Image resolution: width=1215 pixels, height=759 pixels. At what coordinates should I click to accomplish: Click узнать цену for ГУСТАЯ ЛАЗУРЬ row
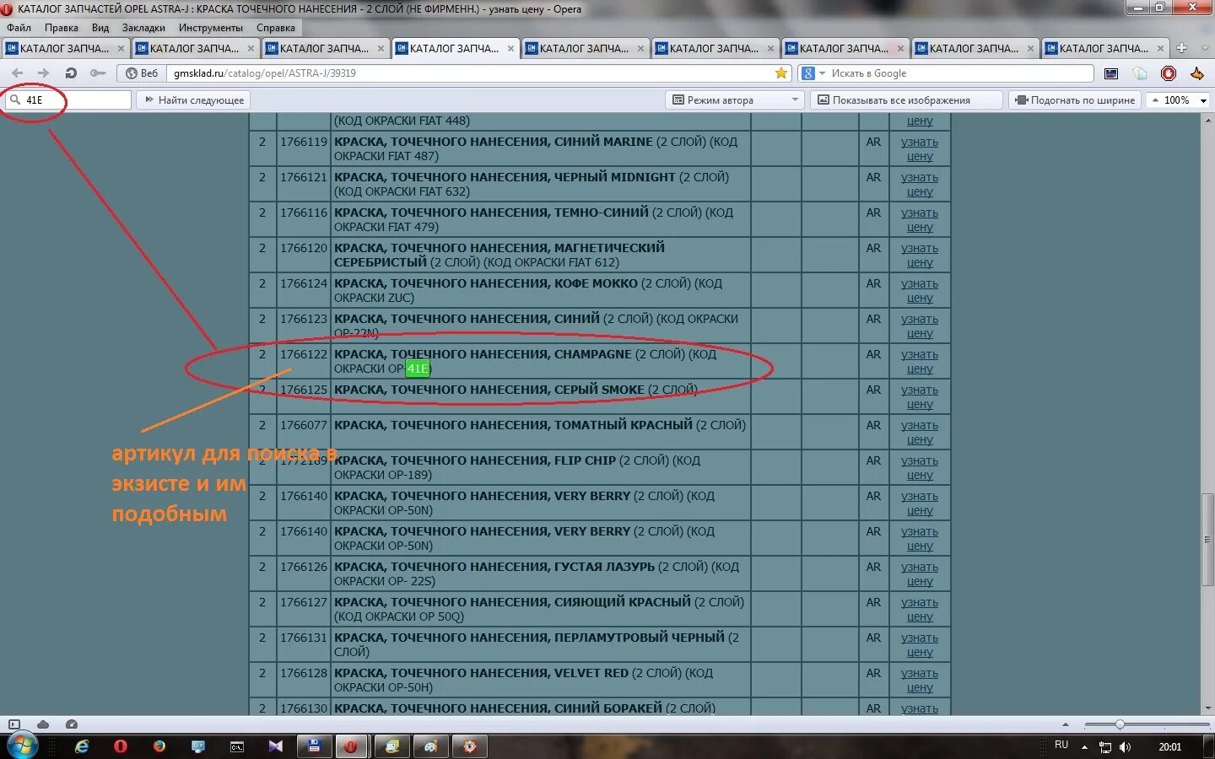919,574
